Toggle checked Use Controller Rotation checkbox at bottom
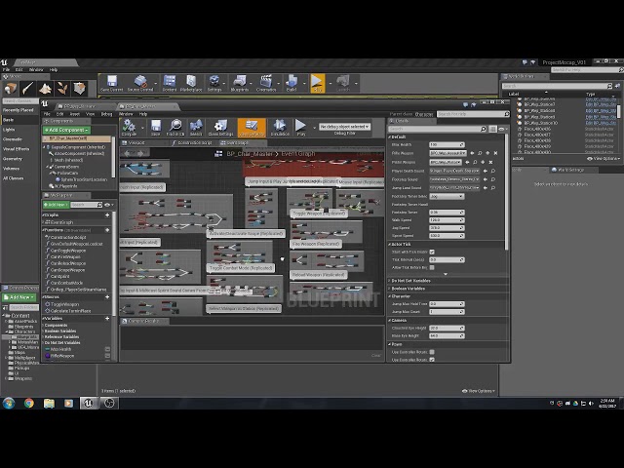This screenshot has height=468, width=624. (x=432, y=360)
